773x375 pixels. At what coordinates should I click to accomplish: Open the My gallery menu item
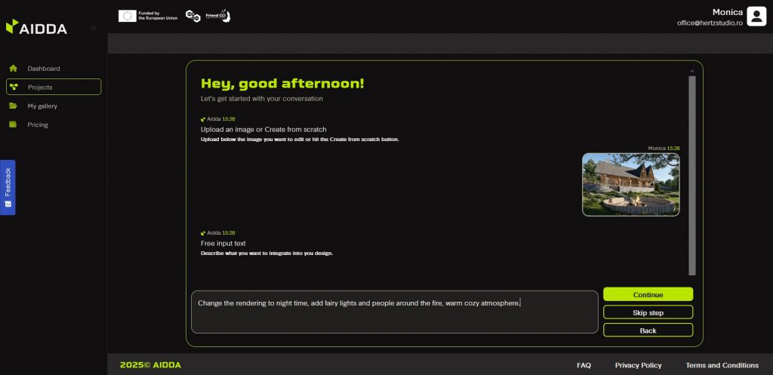pyautogui.click(x=42, y=106)
